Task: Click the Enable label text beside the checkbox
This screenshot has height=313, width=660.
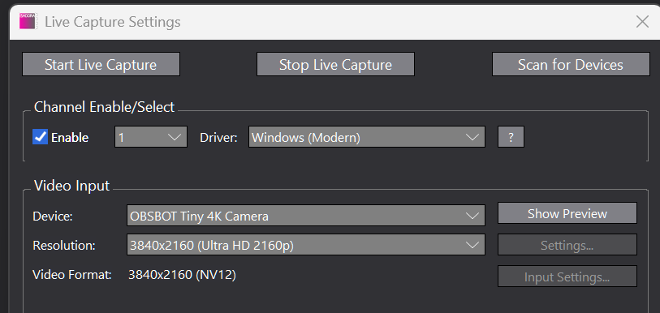Action: point(70,138)
